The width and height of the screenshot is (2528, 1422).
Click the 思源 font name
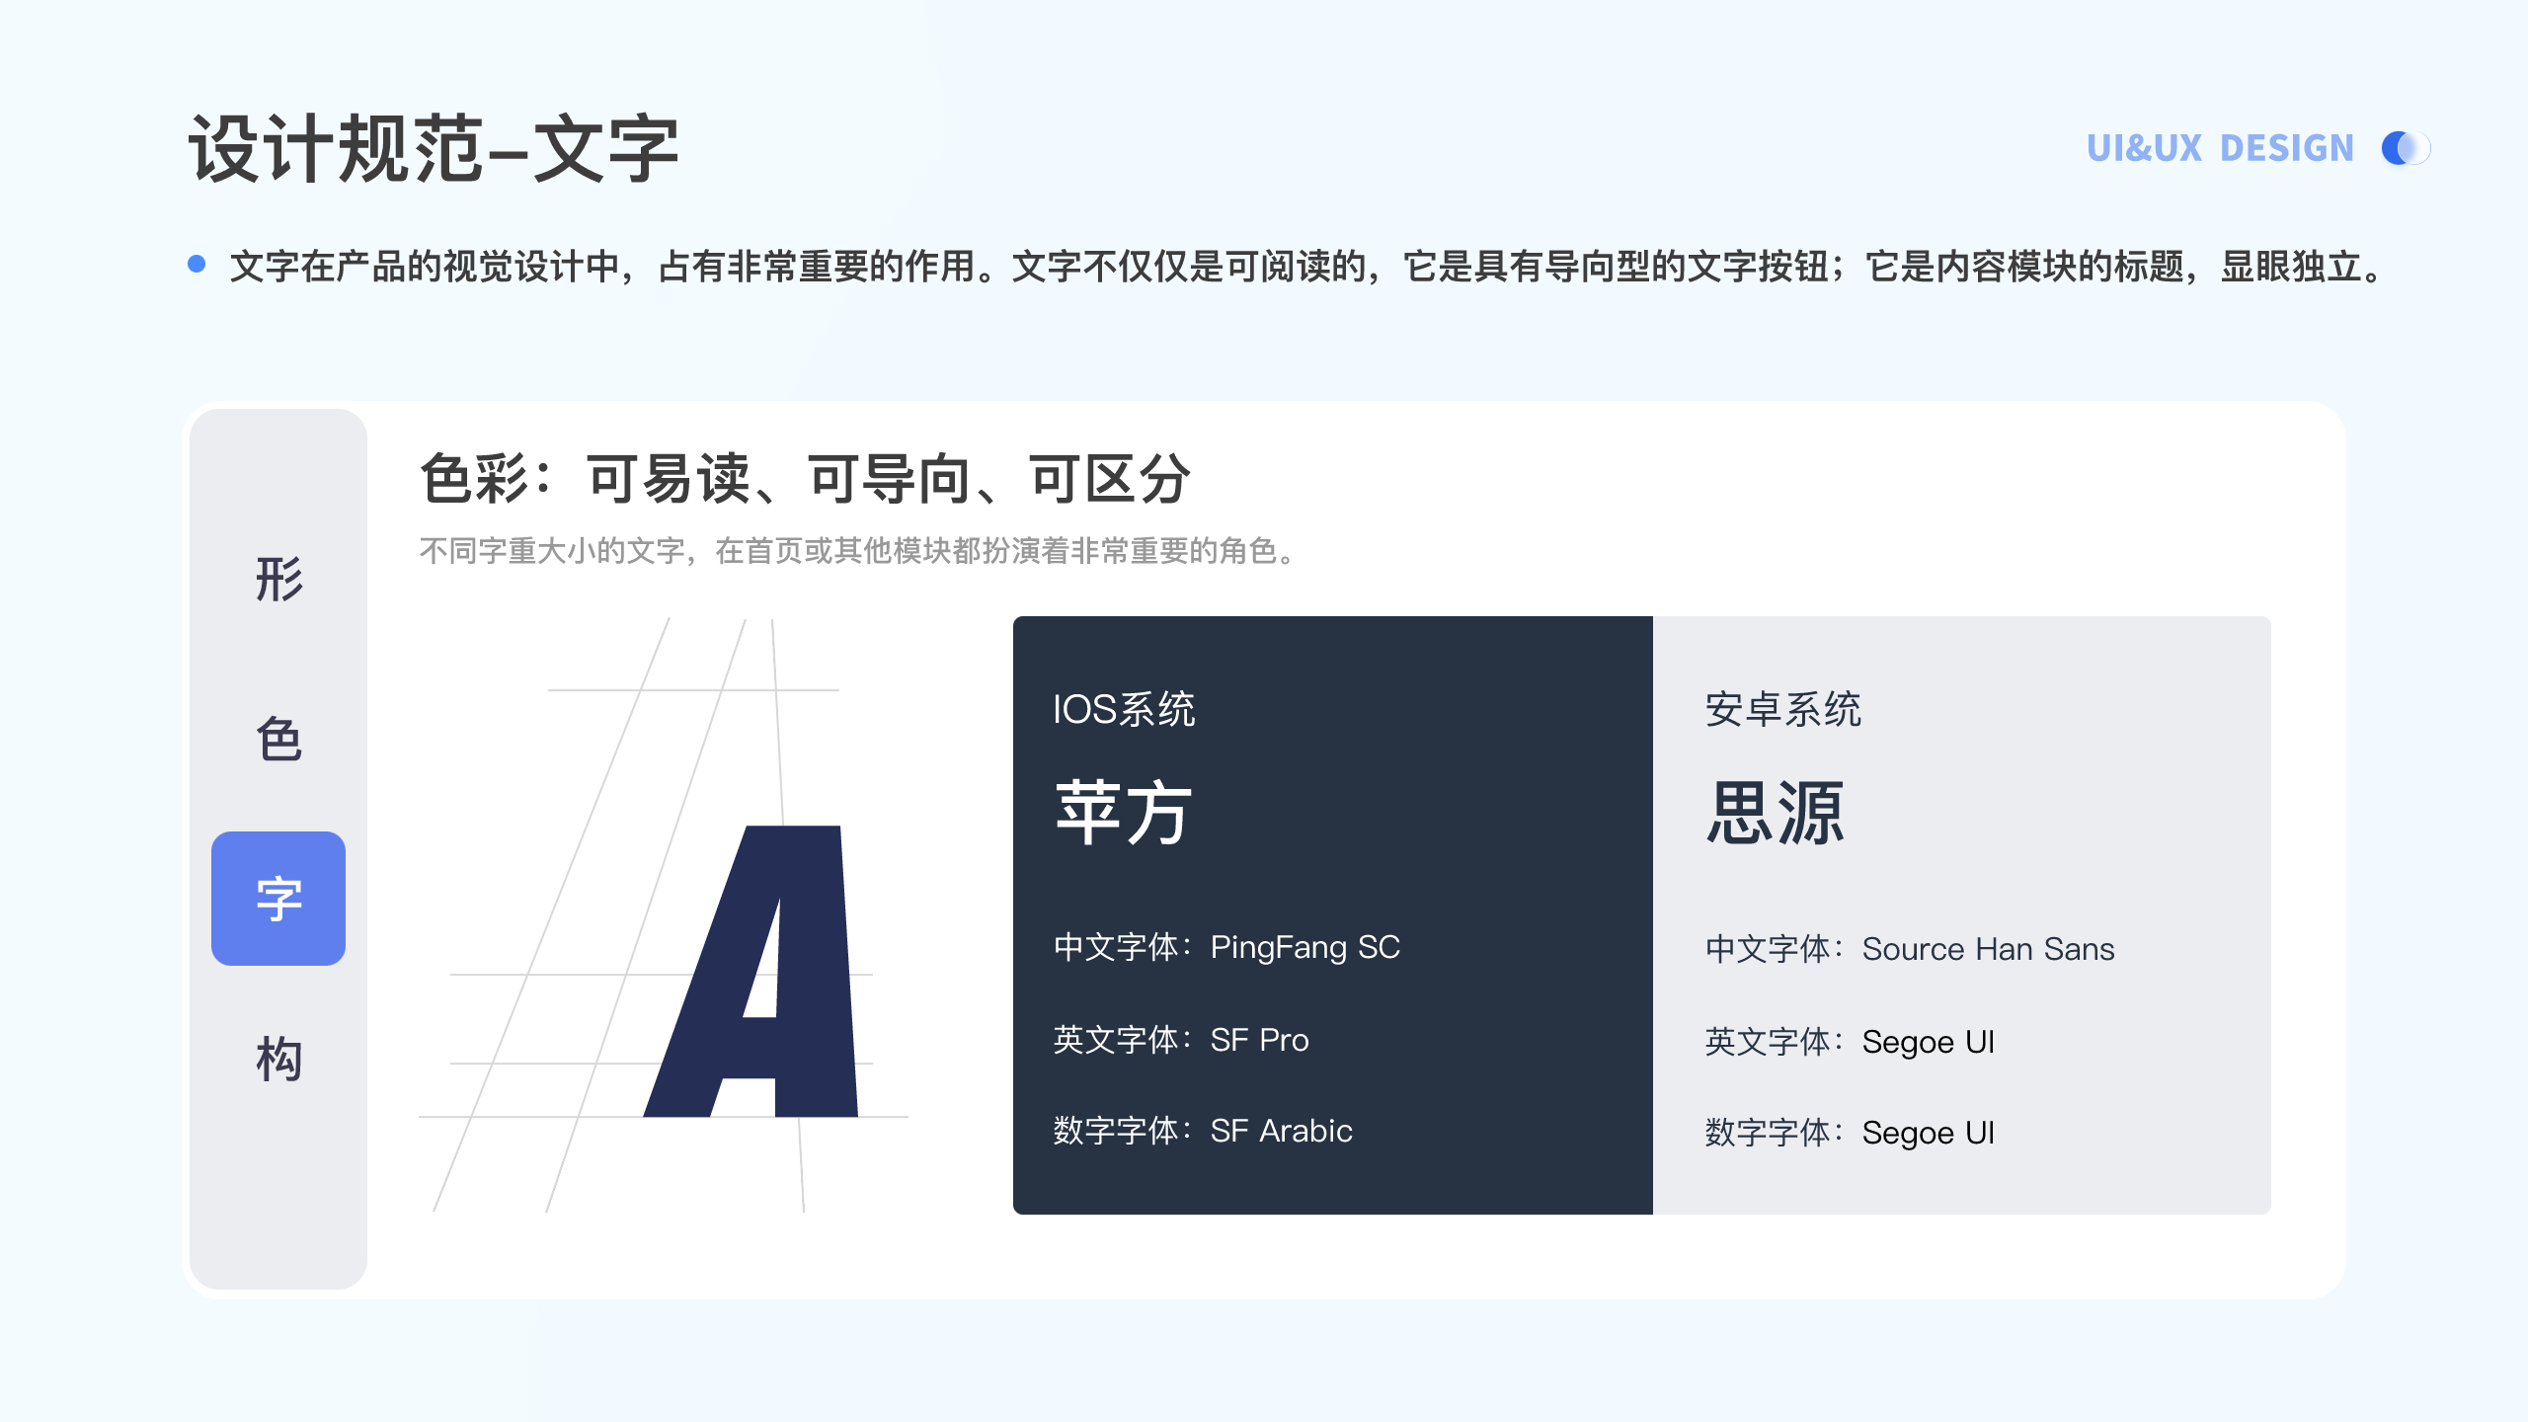coord(1776,813)
